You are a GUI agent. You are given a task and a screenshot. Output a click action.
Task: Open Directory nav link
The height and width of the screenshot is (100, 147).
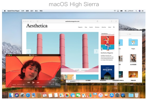pos(97,27)
